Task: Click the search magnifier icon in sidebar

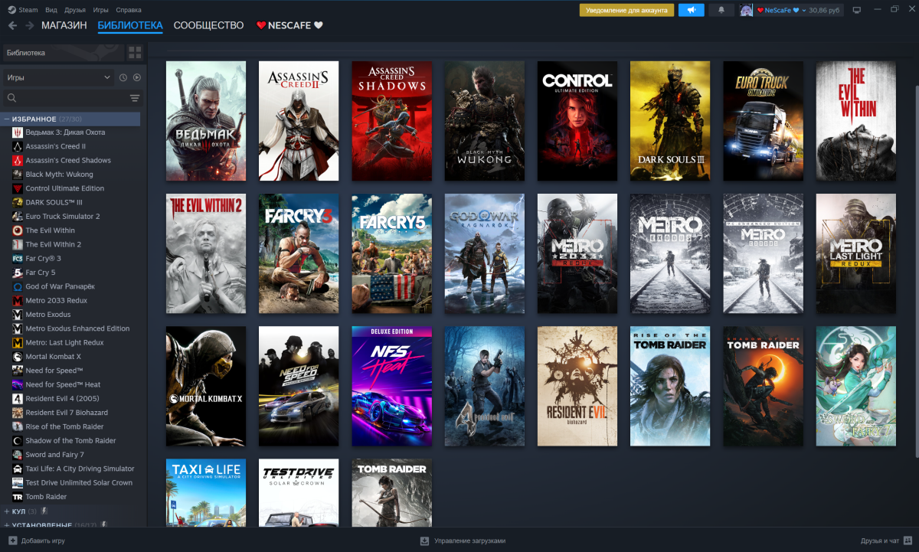Action: tap(11, 98)
